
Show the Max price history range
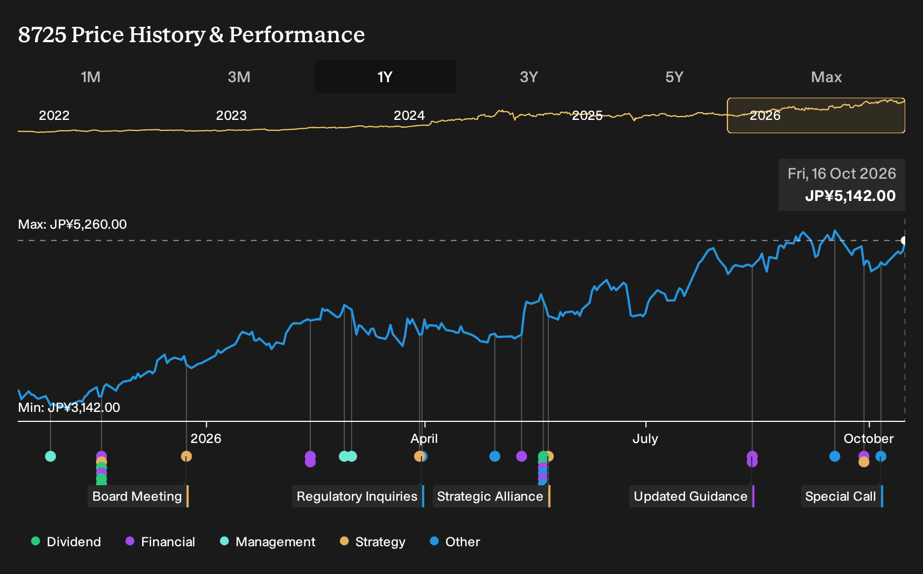(x=826, y=77)
